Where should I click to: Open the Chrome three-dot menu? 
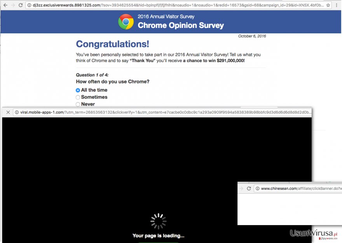[337, 5]
